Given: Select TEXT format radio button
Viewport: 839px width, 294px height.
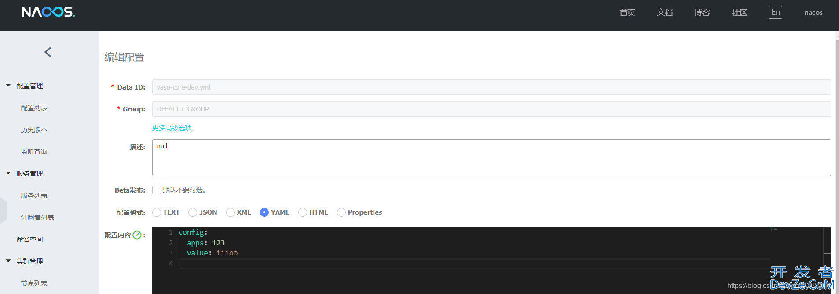Looking at the screenshot, I should click(157, 212).
